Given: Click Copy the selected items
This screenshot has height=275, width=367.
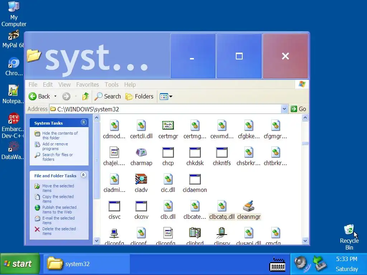Looking at the screenshot, I should tap(58, 199).
